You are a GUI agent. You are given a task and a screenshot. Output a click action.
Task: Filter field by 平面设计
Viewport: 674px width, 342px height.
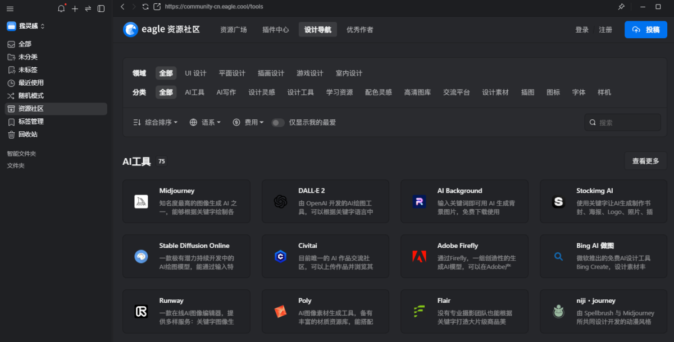click(x=232, y=73)
